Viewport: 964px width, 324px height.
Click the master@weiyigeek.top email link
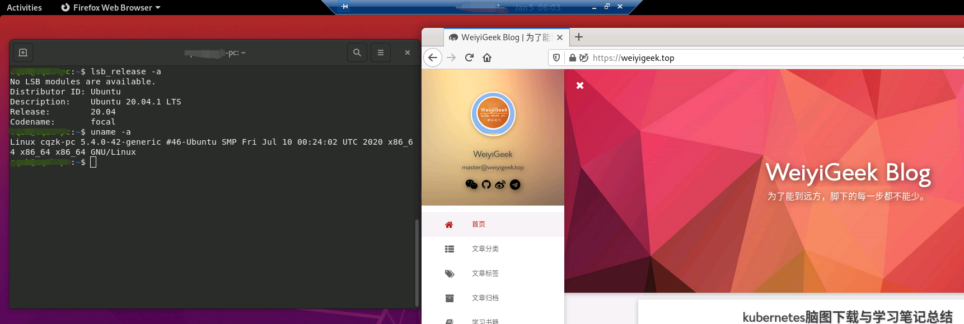coord(493,167)
